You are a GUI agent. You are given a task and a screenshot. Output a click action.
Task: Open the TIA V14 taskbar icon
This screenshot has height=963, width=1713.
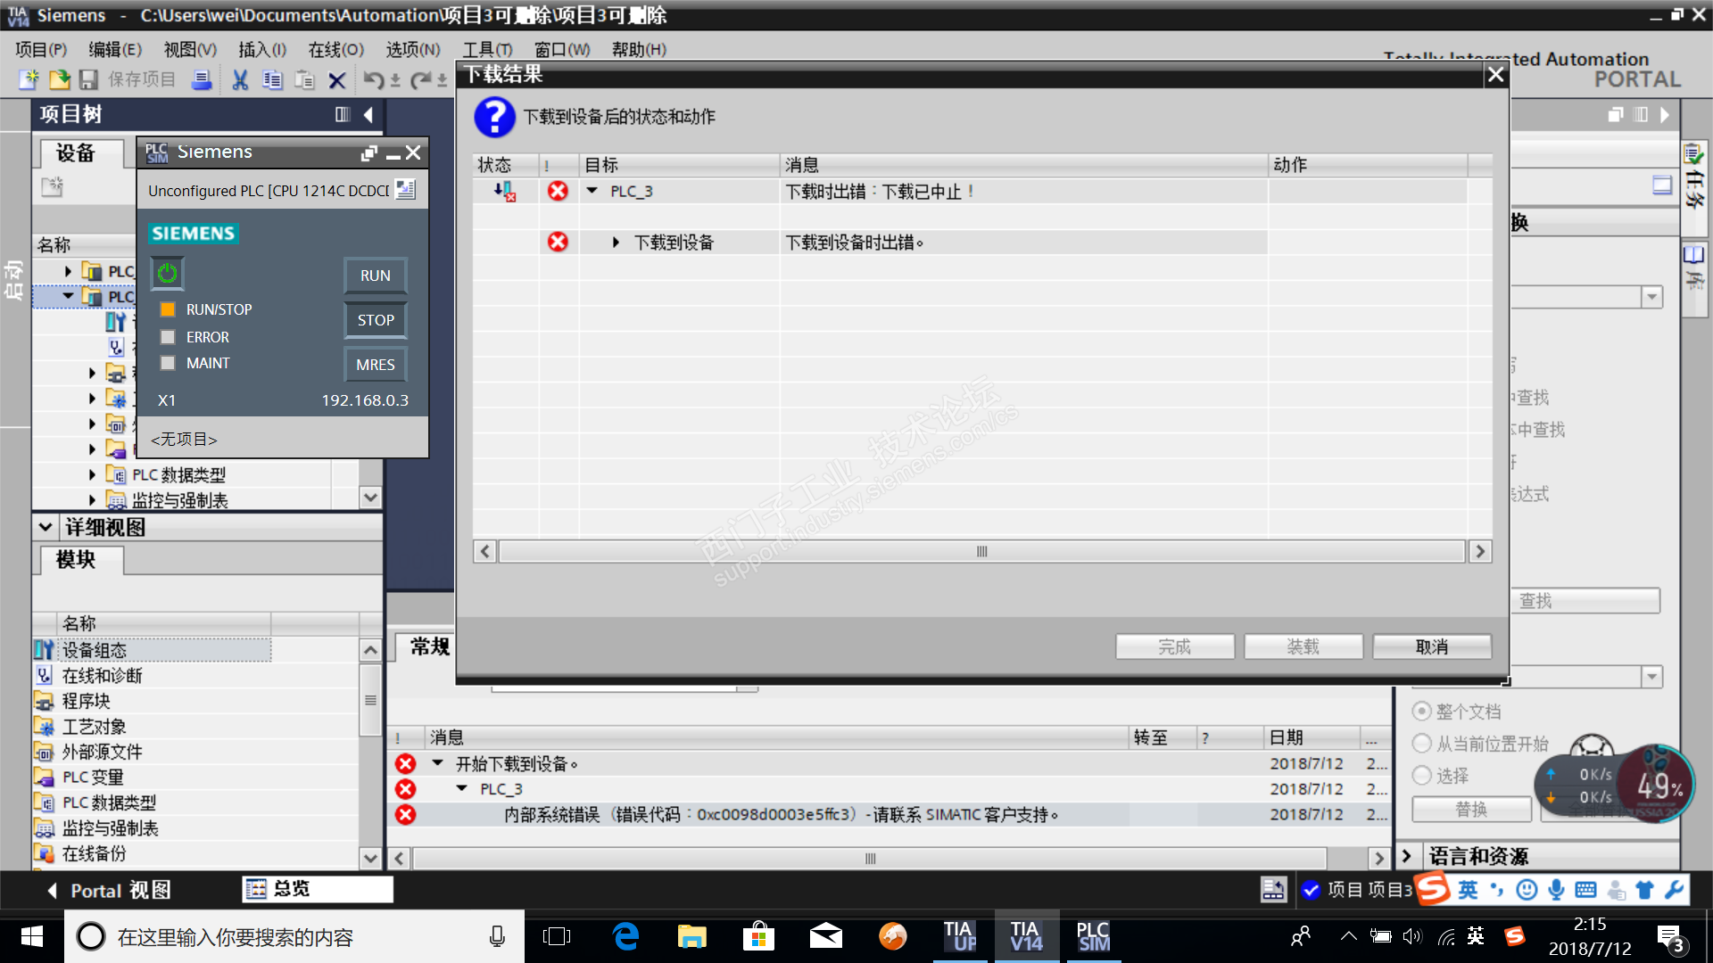(x=1025, y=936)
